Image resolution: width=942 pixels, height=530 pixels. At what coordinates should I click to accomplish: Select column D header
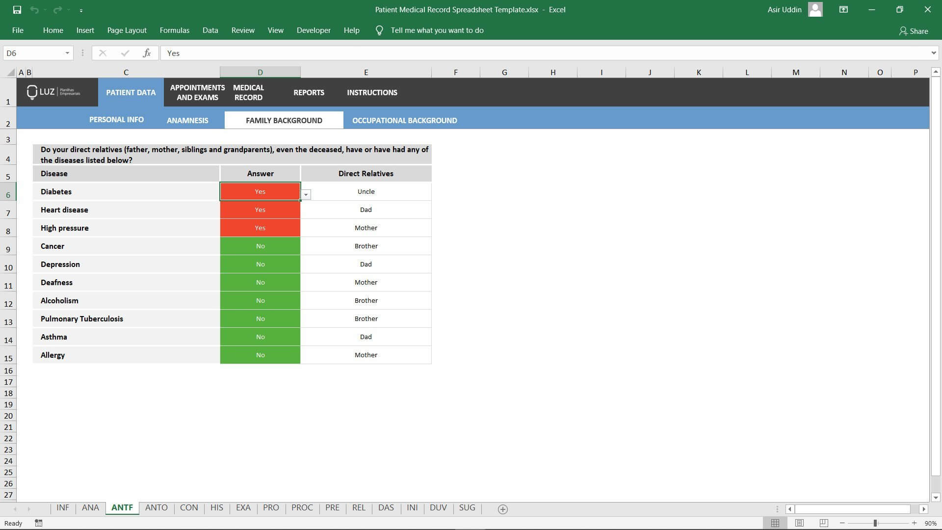click(260, 72)
